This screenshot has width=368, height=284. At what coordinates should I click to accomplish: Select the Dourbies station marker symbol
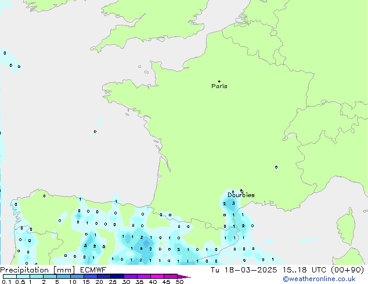(x=241, y=191)
